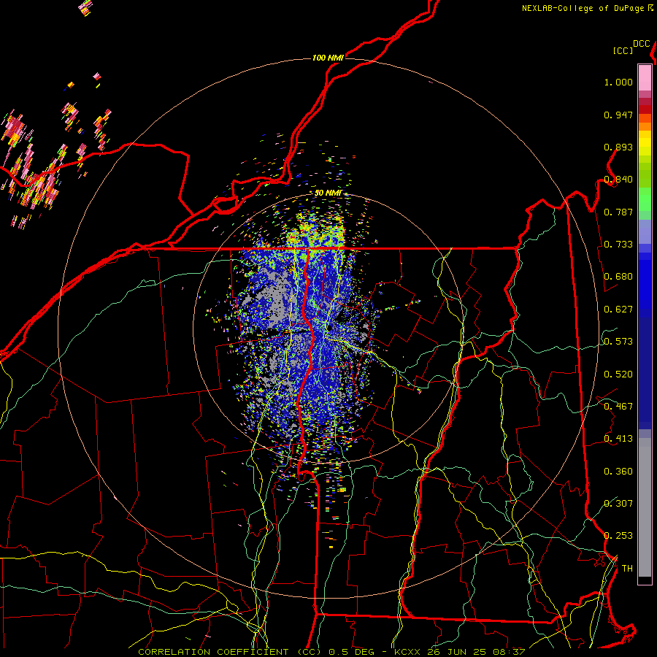Image resolution: width=657 pixels, height=657 pixels.
Task: Click the 0.5 DEG elevation text
Action: click(x=353, y=652)
